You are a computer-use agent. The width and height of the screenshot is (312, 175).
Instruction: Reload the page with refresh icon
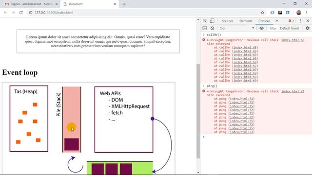21,13
